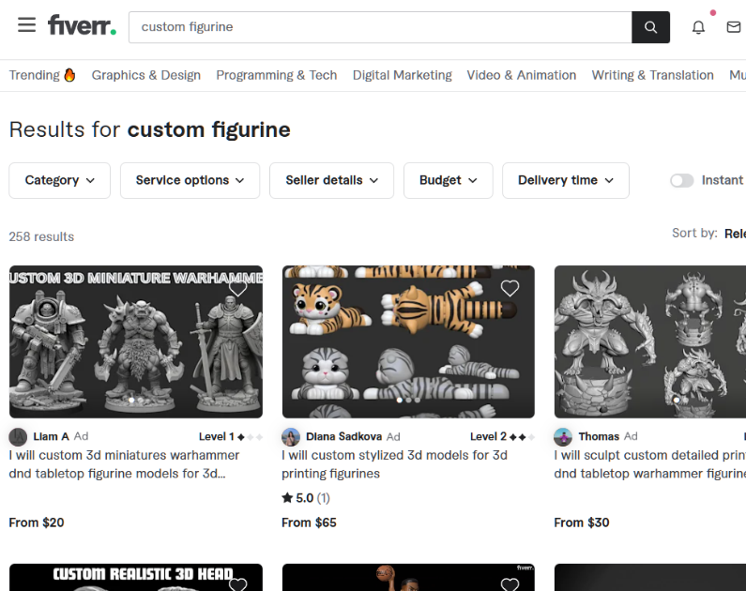The height and width of the screenshot is (591, 746).
Task: Open the warhammer miniatures gig thumbnail
Action: [135, 341]
